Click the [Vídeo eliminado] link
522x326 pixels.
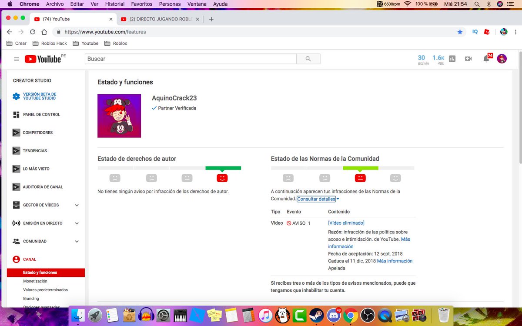(346, 223)
